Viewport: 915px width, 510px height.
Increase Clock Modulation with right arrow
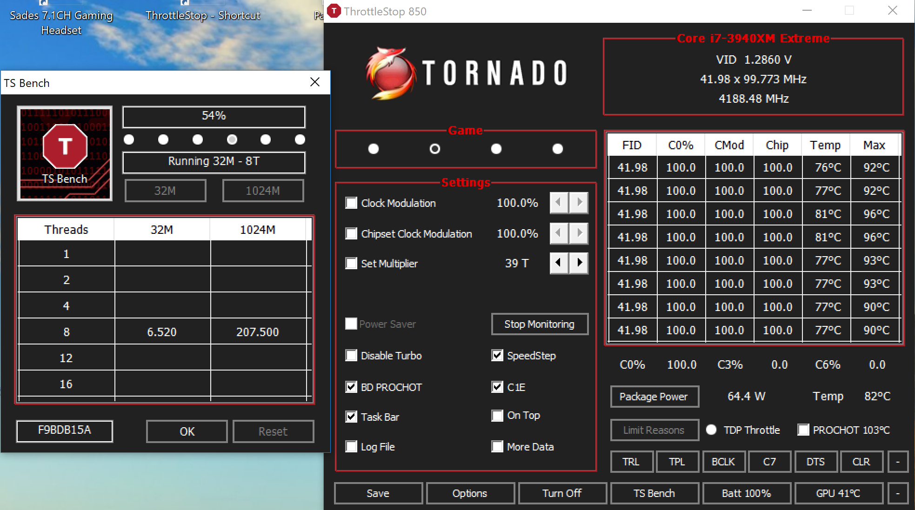(x=579, y=203)
